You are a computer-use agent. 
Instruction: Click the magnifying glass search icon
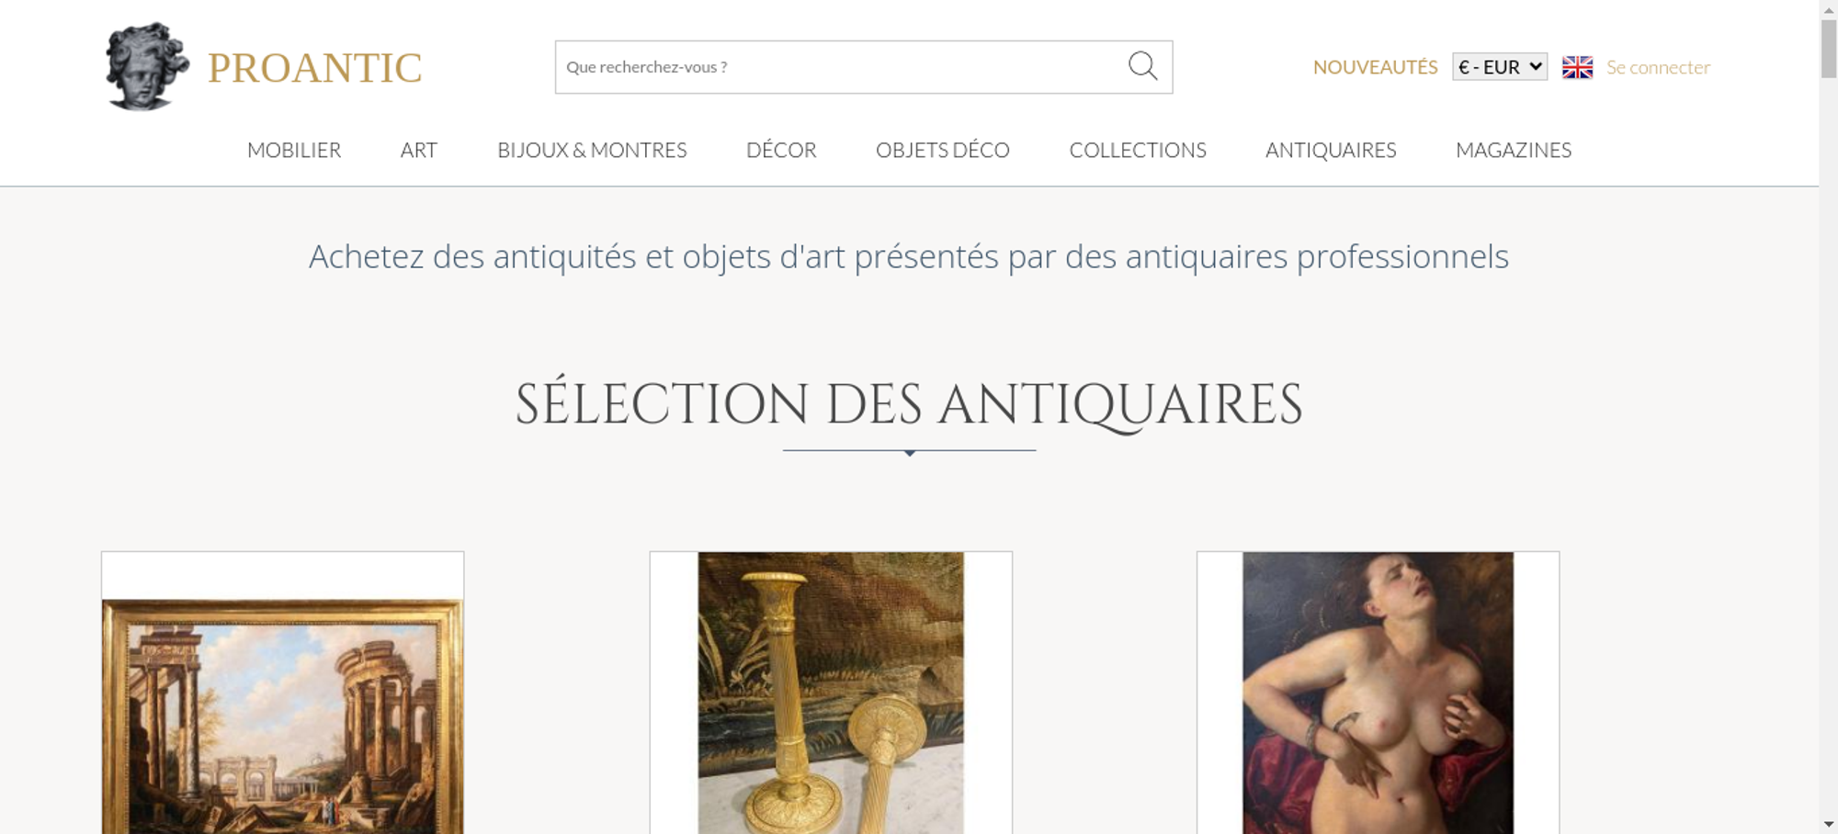1142,66
